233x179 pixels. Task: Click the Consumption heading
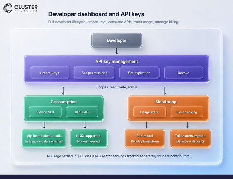[x=64, y=102]
